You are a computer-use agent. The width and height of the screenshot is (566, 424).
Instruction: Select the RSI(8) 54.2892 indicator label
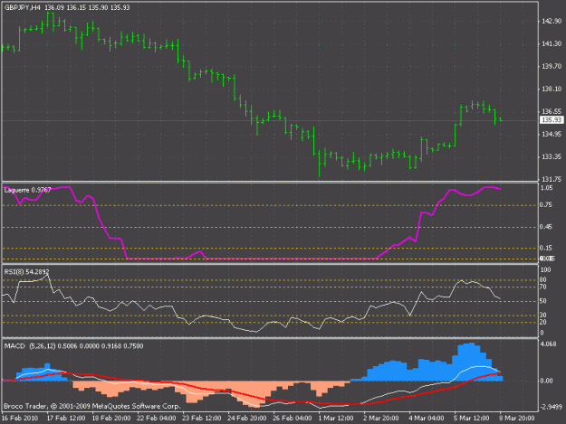point(26,271)
